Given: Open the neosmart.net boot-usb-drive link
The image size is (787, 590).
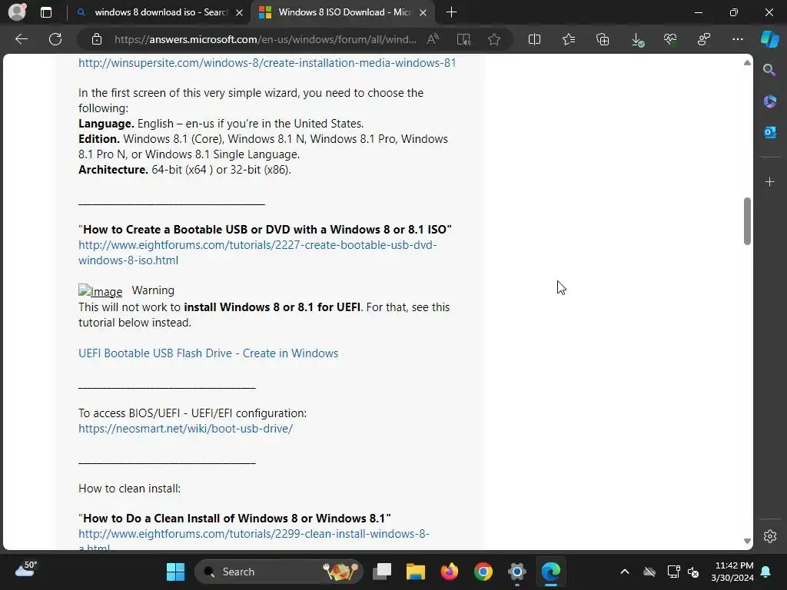Looking at the screenshot, I should click(x=186, y=429).
